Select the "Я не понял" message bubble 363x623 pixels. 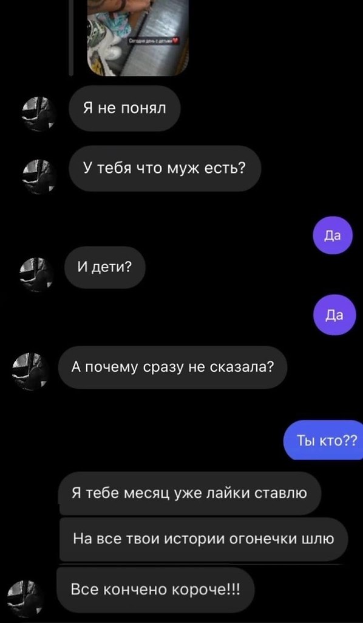pyautogui.click(x=125, y=108)
